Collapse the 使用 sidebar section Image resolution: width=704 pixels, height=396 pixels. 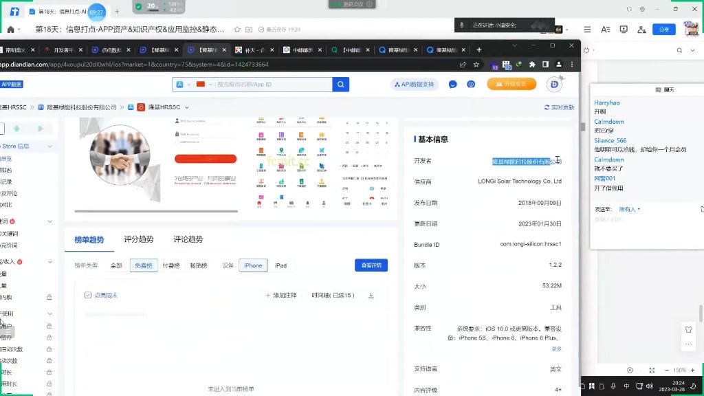point(49,313)
